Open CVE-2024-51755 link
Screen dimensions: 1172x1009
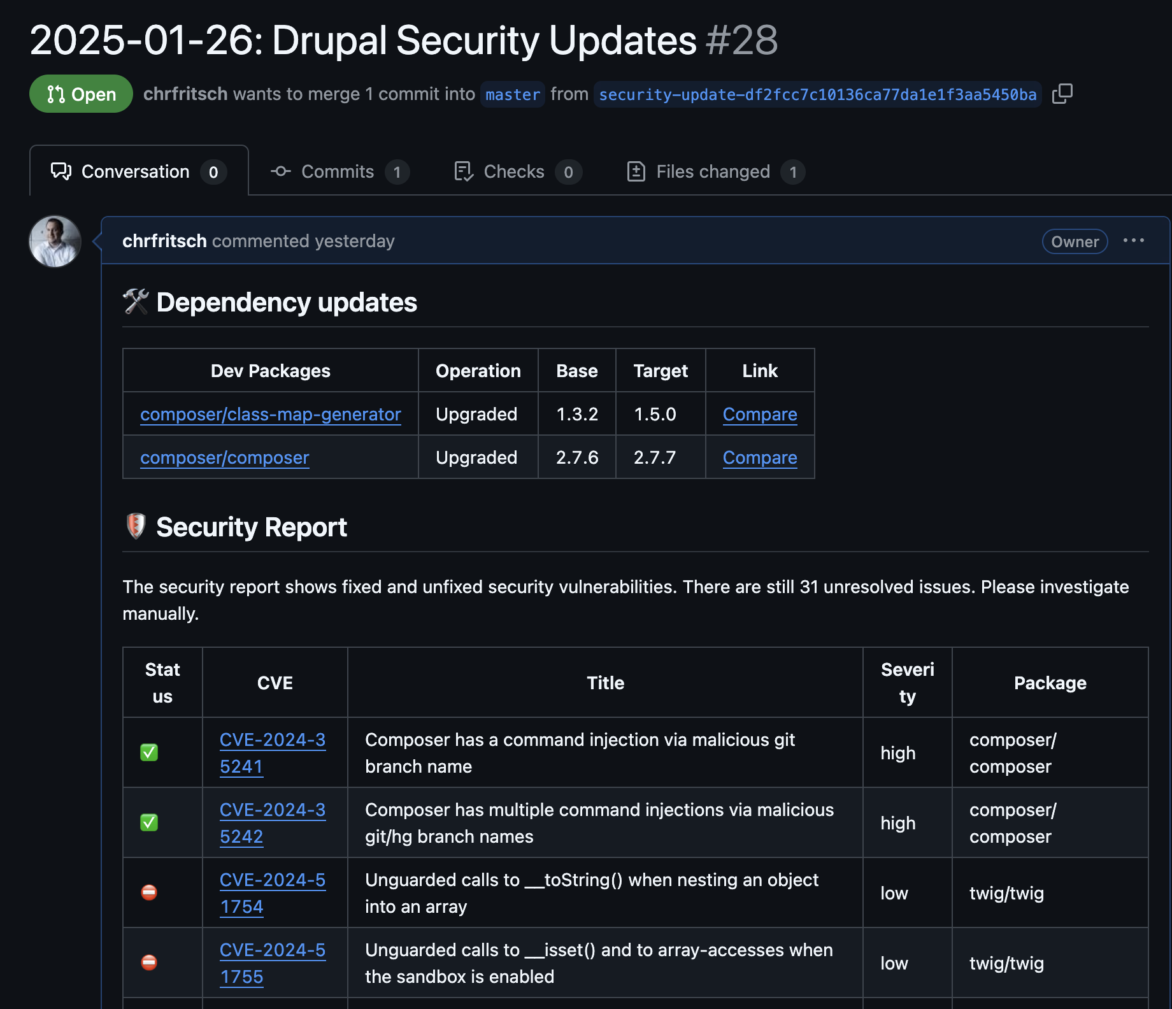tap(273, 963)
